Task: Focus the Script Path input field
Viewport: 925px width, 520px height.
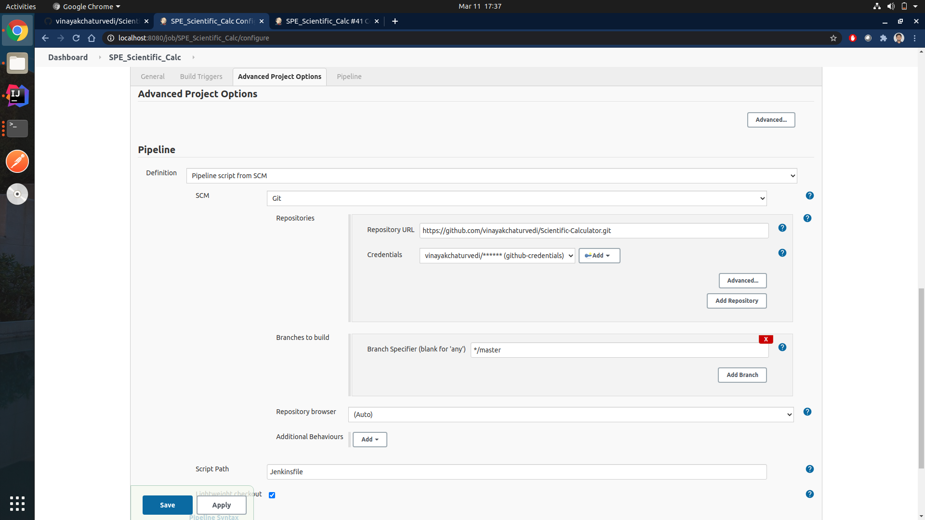Action: pos(516,472)
